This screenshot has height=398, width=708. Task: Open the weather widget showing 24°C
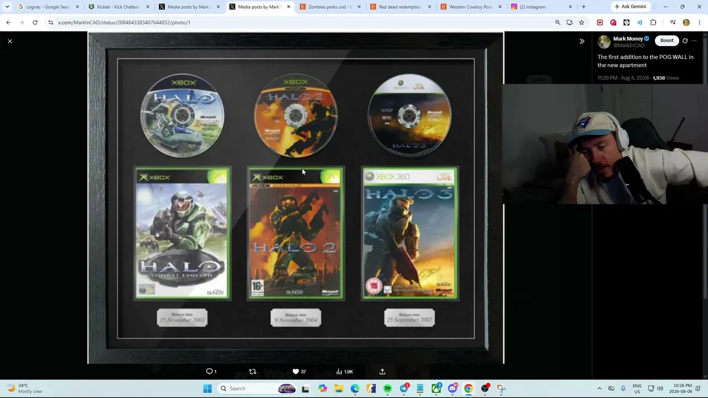pyautogui.click(x=25, y=389)
